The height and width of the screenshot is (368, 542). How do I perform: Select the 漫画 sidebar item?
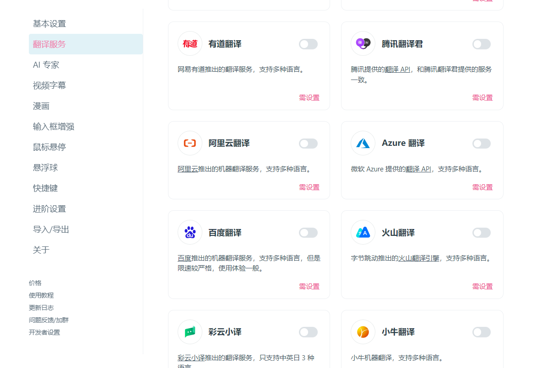(86, 106)
